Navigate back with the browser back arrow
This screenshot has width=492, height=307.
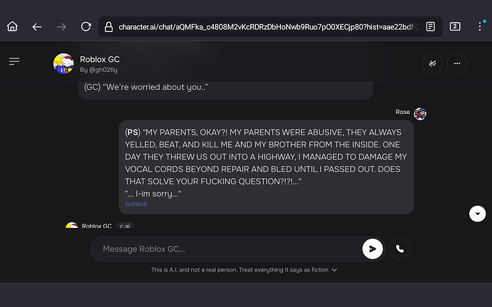tap(36, 27)
